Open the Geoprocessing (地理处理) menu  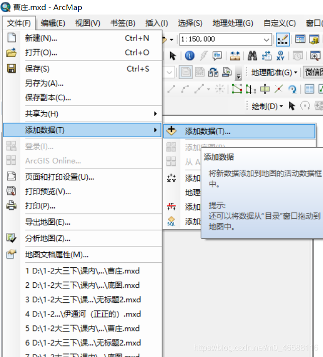(x=233, y=23)
